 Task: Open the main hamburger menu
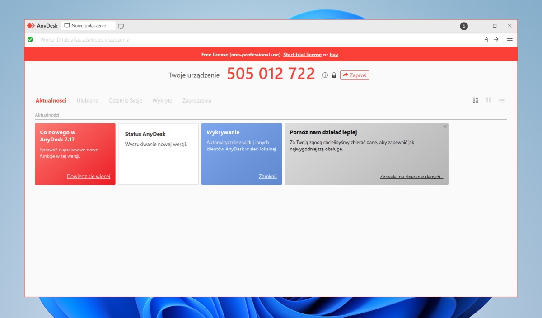pyautogui.click(x=509, y=39)
